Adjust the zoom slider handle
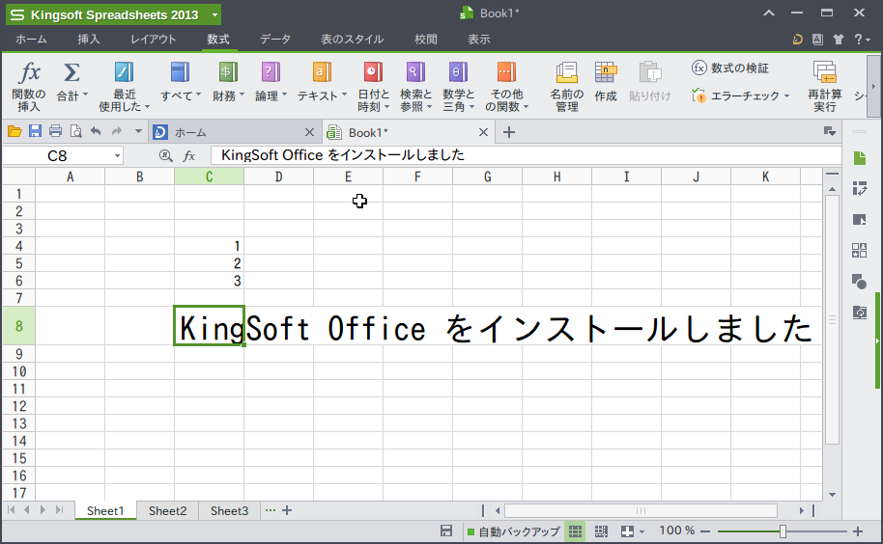Screen dimensions: 883x544 [x=783, y=531]
